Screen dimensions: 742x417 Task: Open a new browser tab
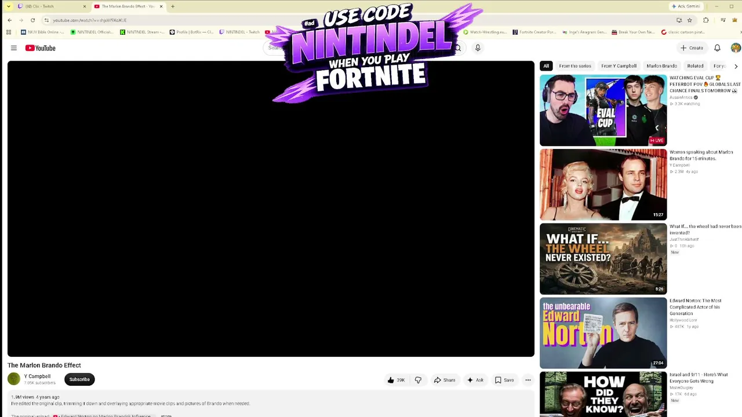click(x=172, y=6)
